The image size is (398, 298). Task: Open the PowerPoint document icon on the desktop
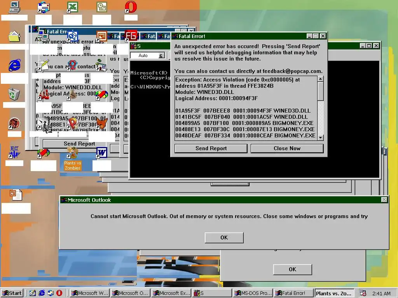click(16, 195)
